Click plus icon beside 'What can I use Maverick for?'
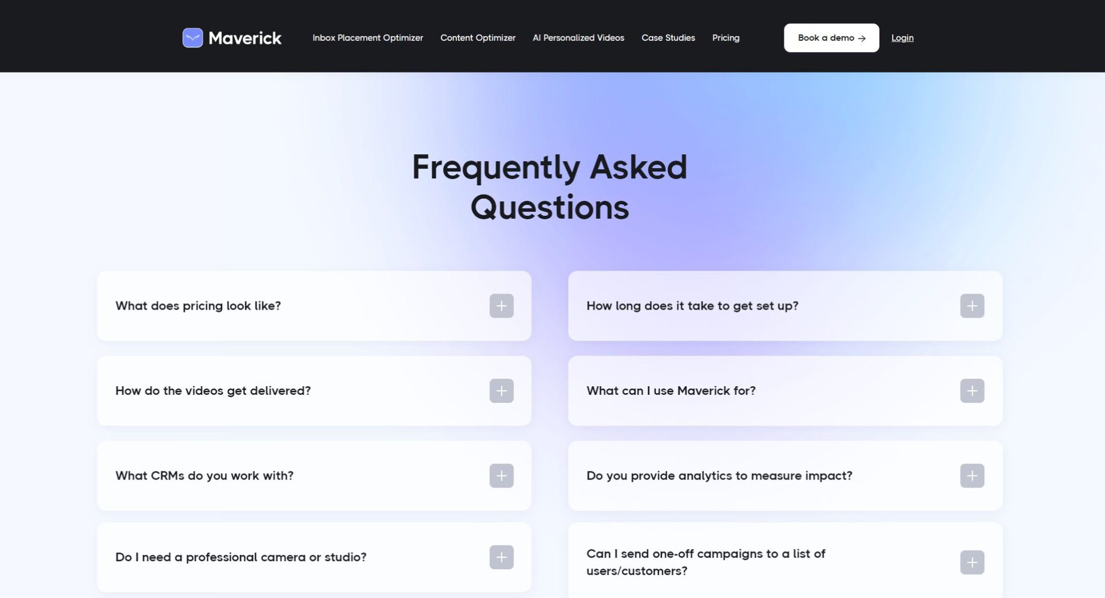The image size is (1105, 598). tap(972, 391)
